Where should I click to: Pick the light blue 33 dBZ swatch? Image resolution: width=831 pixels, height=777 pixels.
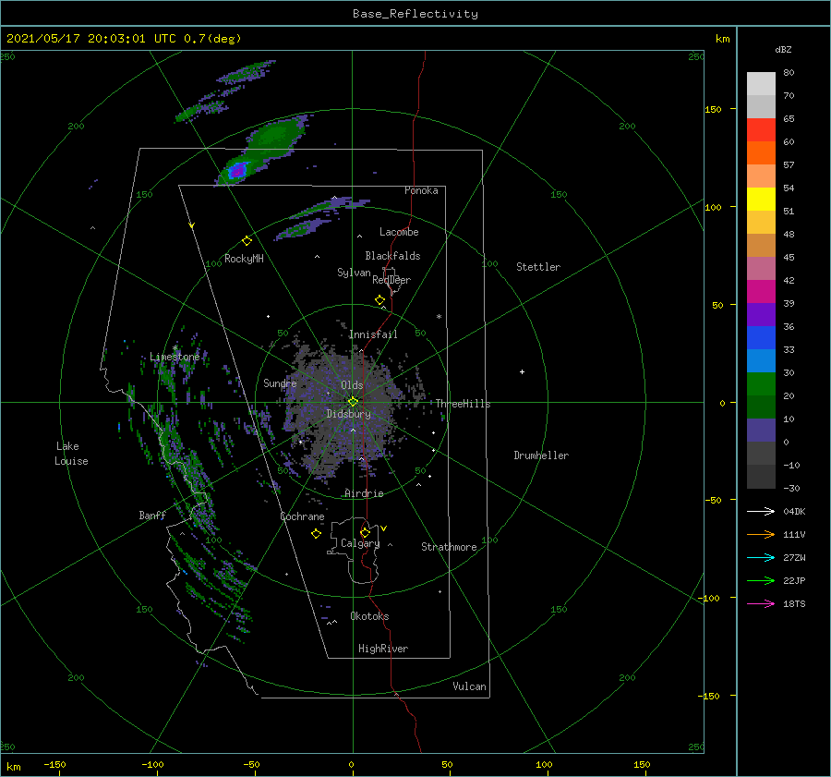(761, 360)
